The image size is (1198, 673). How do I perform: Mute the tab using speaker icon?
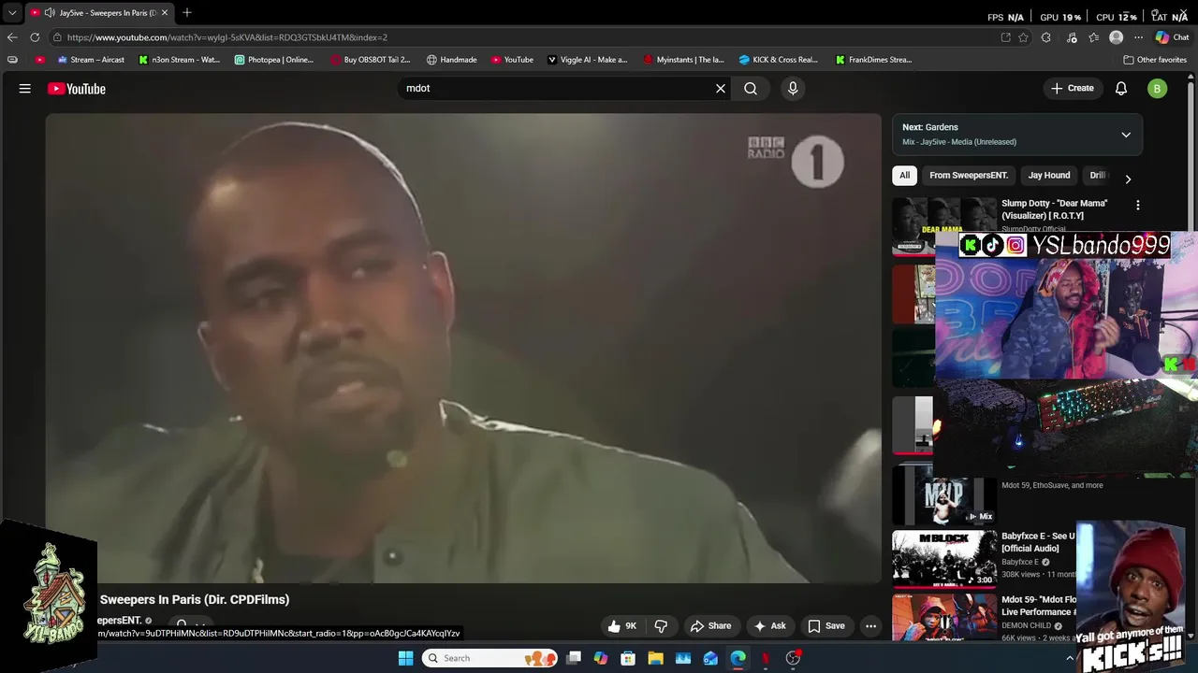49,13
